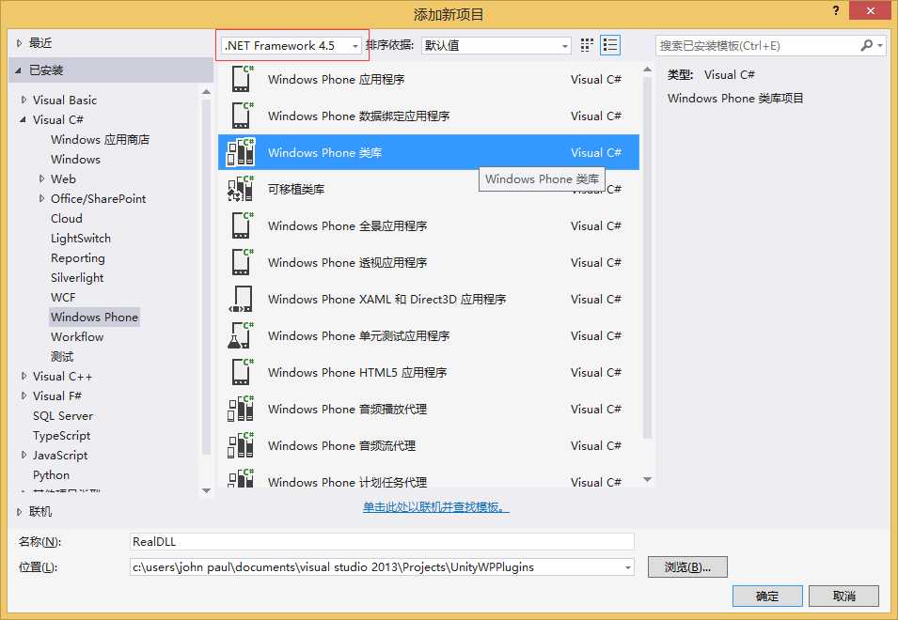Select Windows Phone 音频流代理 template text
This screenshot has width=898, height=620.
tap(342, 445)
